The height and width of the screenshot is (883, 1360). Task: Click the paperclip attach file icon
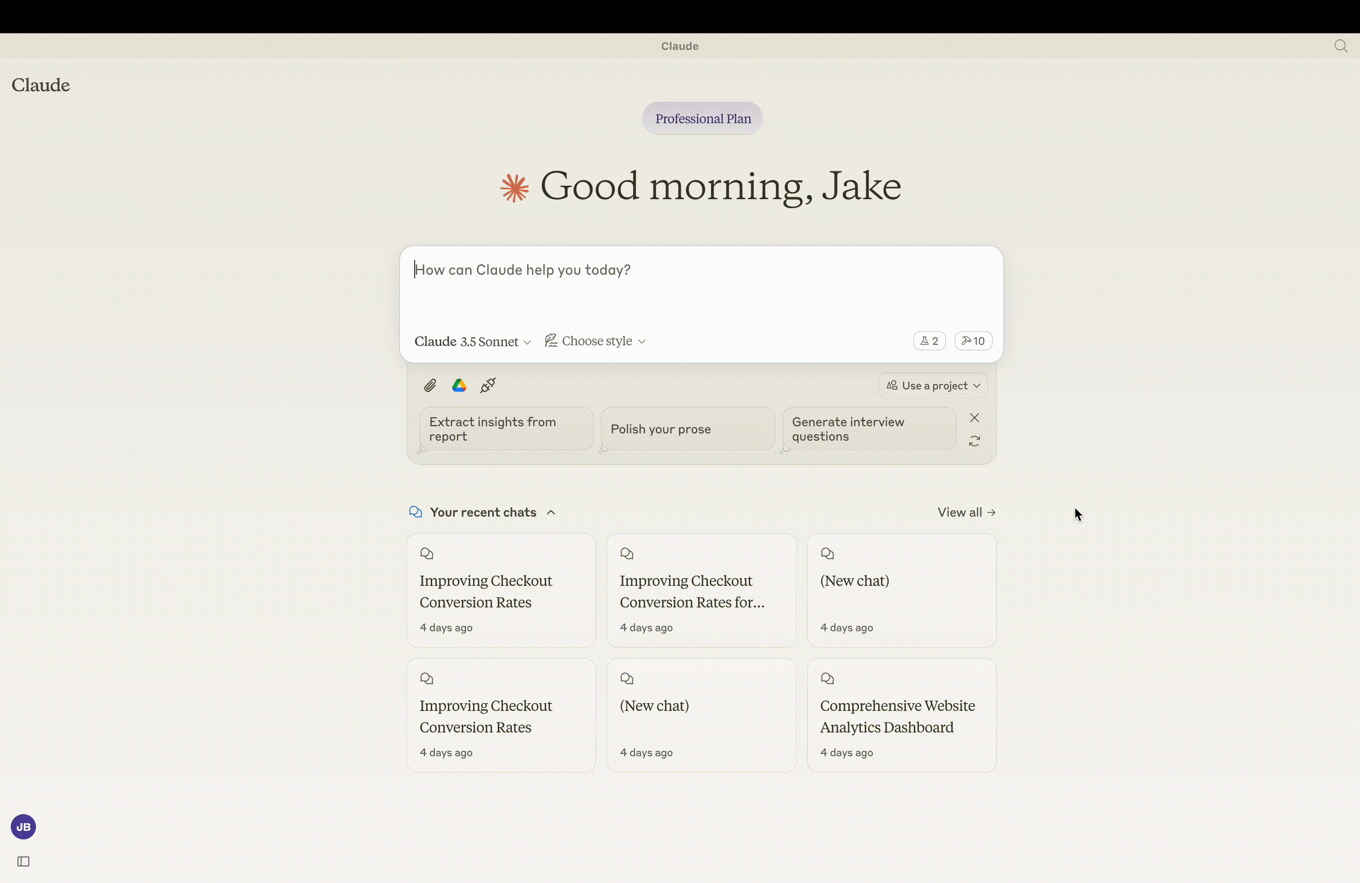point(429,386)
